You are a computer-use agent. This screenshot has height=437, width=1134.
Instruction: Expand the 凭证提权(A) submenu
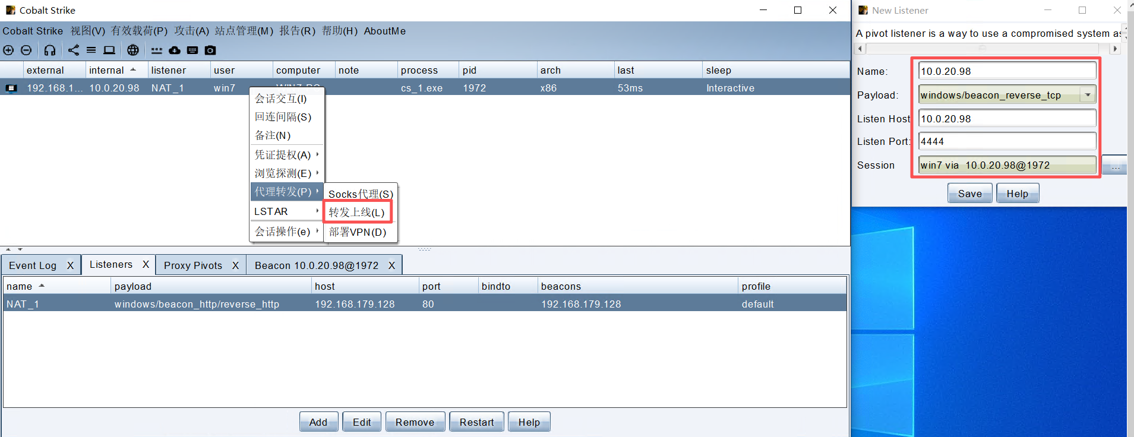pyautogui.click(x=287, y=155)
